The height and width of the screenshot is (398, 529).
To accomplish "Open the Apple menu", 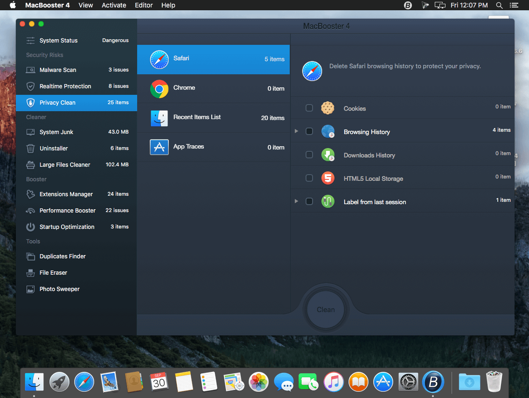I will 13,5.
